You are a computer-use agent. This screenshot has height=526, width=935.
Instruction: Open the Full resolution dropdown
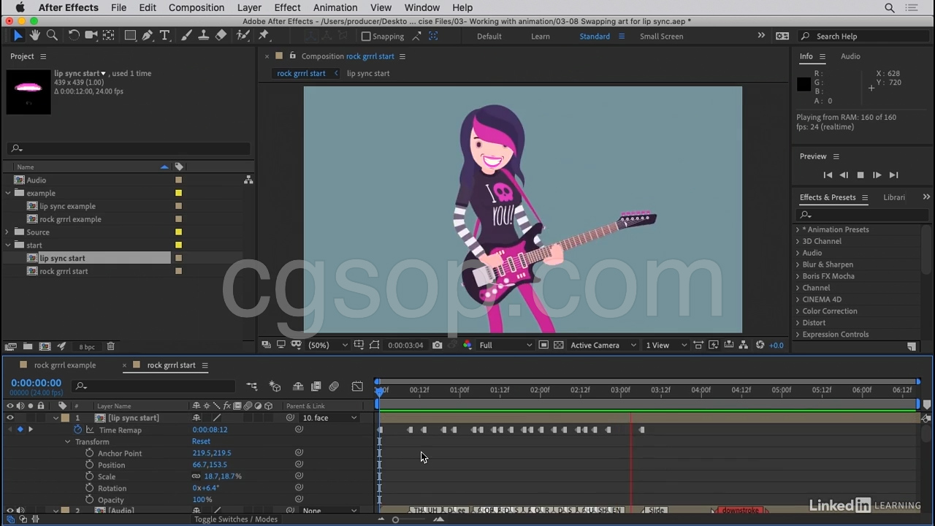pyautogui.click(x=505, y=346)
